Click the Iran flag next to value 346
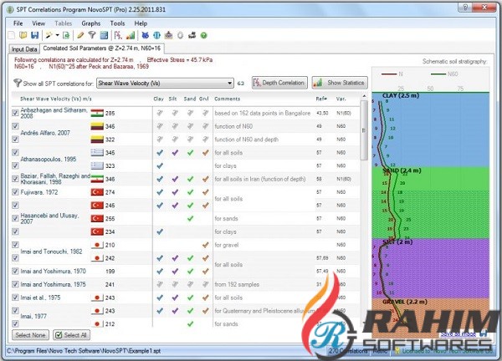The width and height of the screenshot is (502, 361). point(97,179)
